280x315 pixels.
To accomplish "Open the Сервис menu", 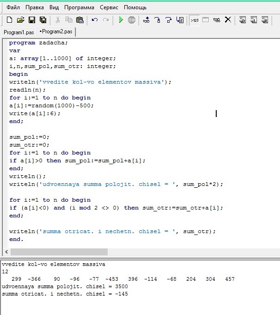I will tap(109, 7).
